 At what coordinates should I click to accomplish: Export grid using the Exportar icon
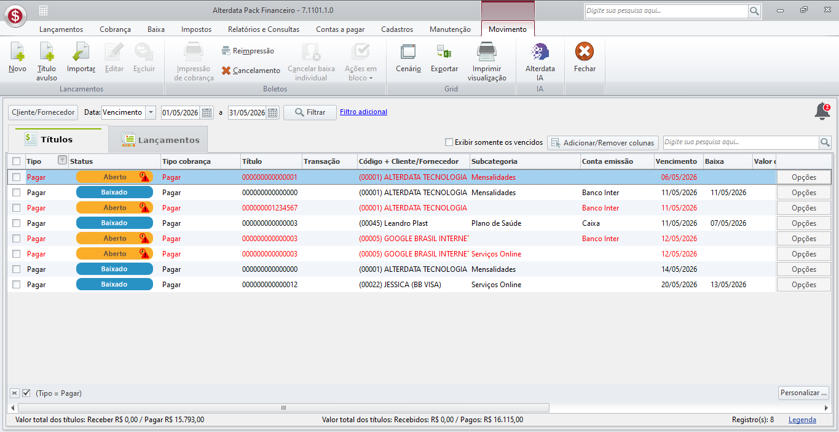(444, 52)
